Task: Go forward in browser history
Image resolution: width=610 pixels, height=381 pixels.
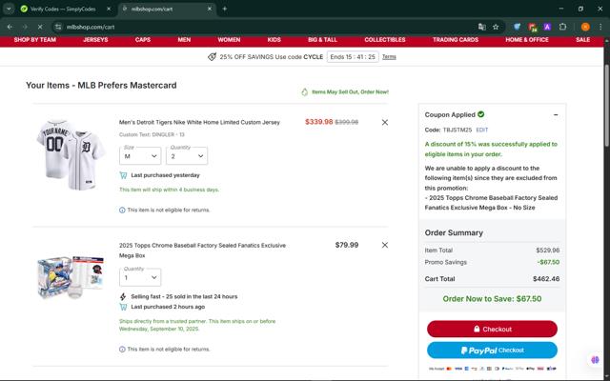Action: pyautogui.click(x=25, y=27)
